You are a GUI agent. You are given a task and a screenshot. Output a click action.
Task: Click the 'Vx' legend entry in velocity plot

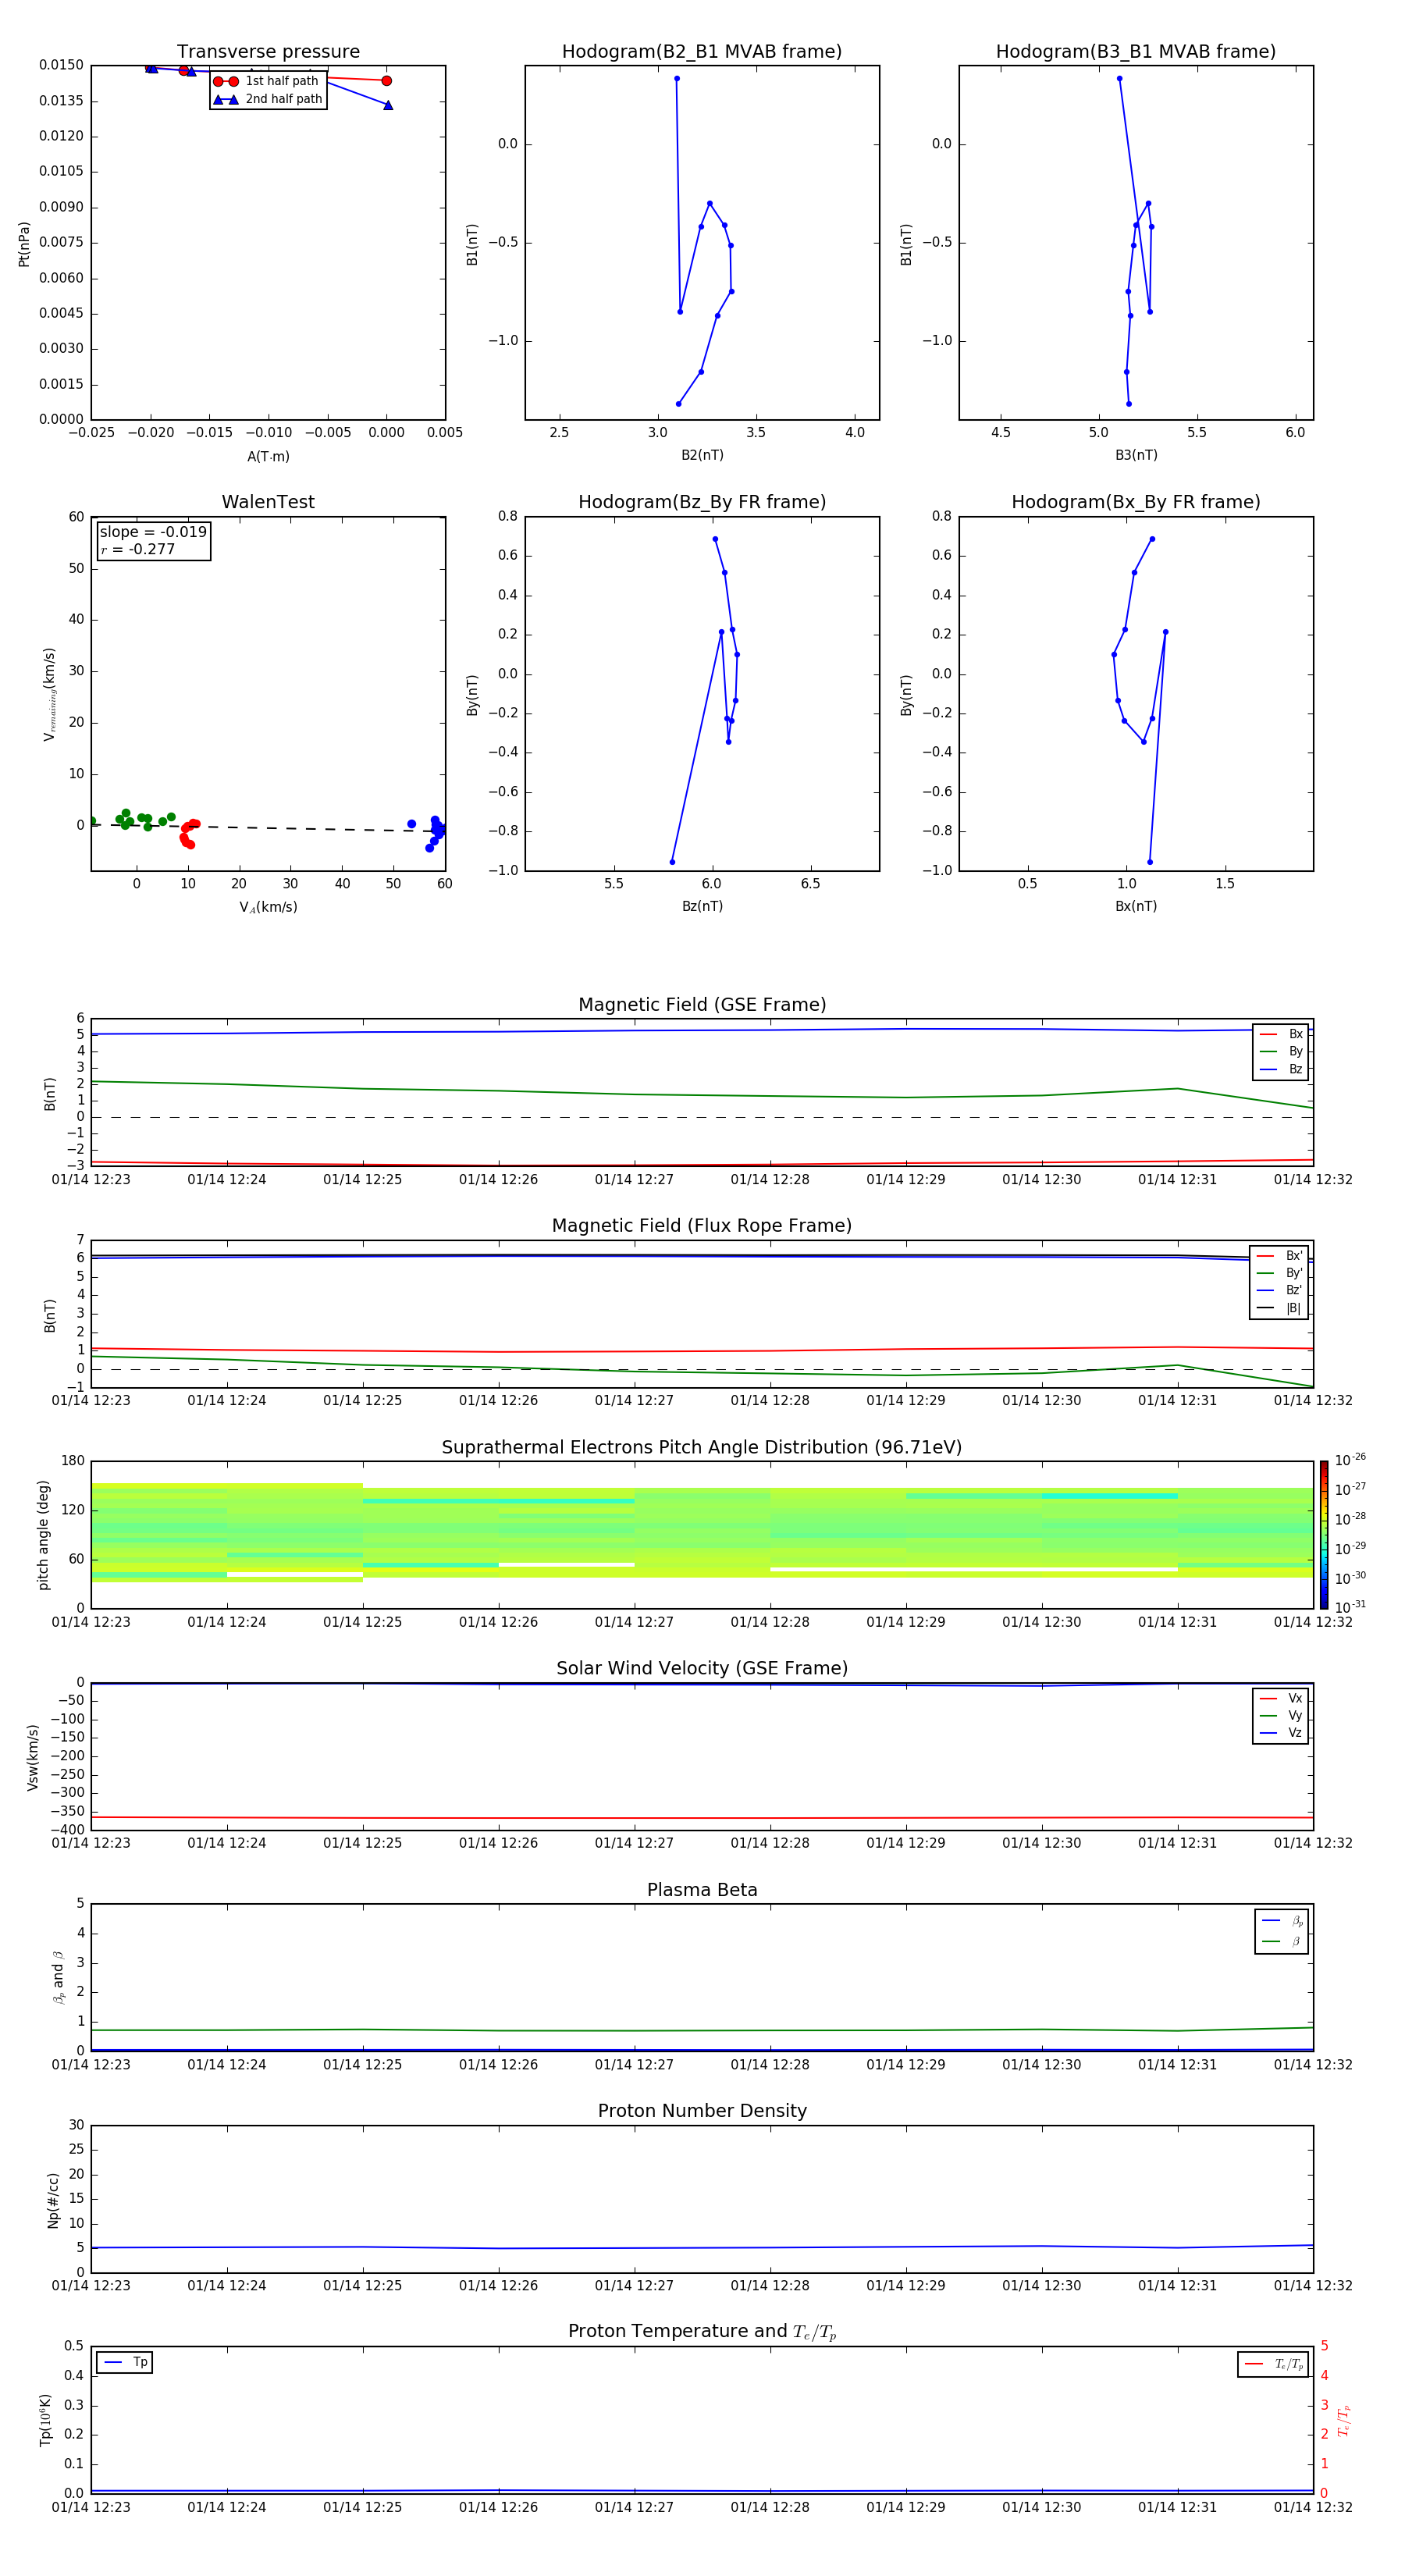(x=1281, y=1698)
